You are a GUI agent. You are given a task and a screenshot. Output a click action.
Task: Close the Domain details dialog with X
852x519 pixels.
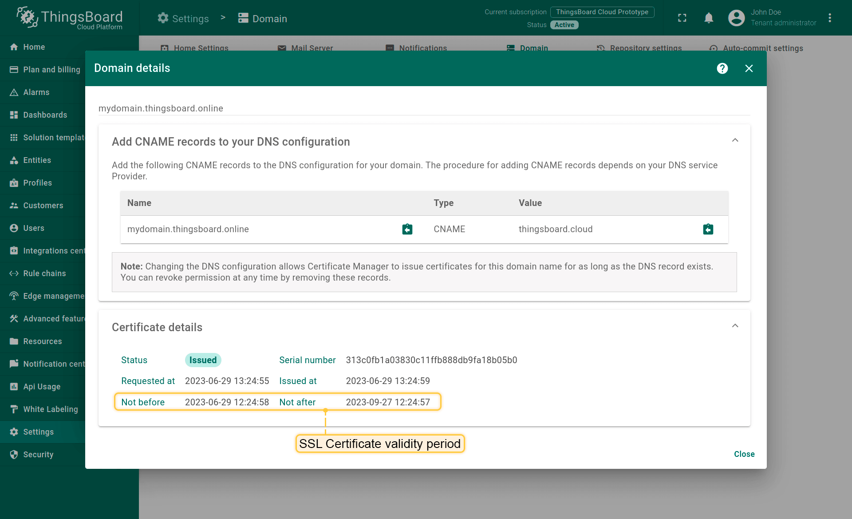(x=749, y=68)
